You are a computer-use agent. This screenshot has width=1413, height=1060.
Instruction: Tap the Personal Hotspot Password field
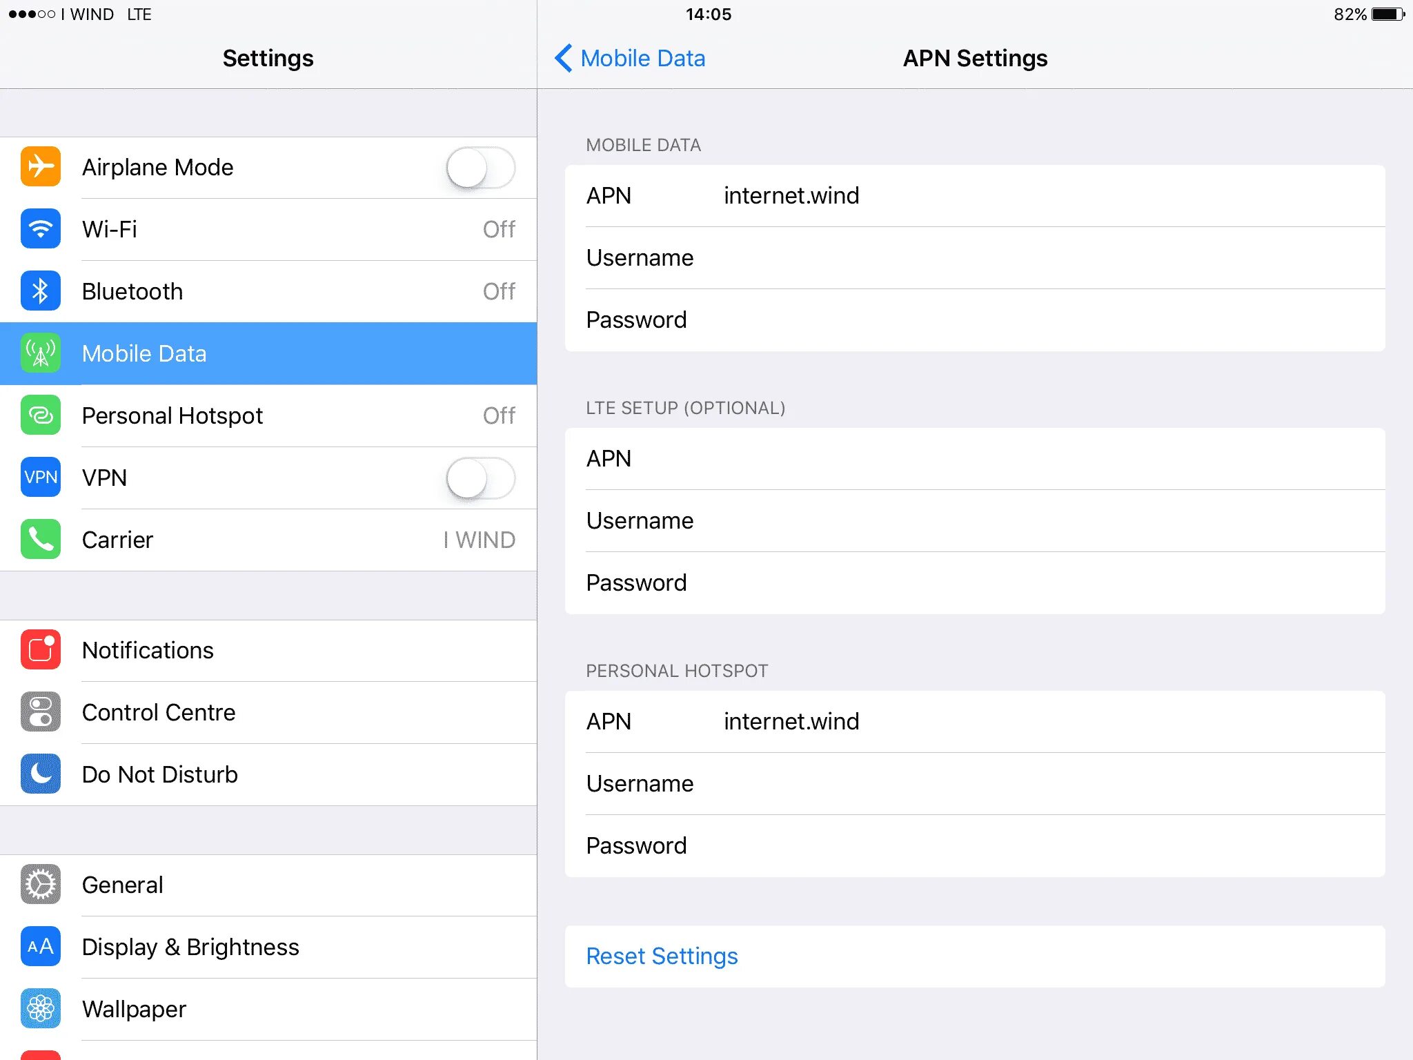click(x=966, y=846)
